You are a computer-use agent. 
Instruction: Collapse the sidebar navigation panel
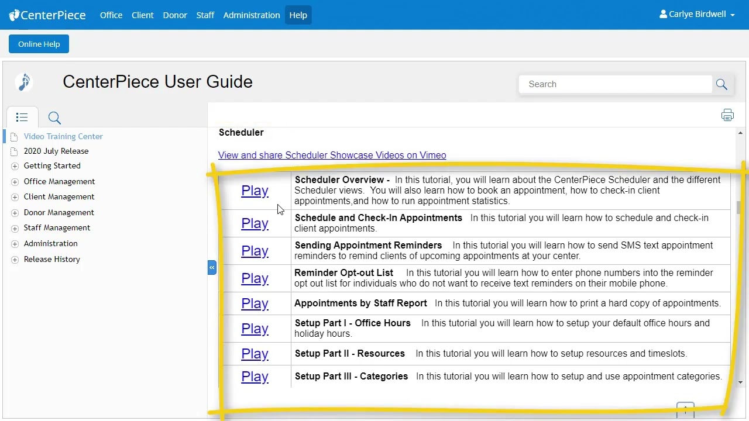pyautogui.click(x=212, y=267)
